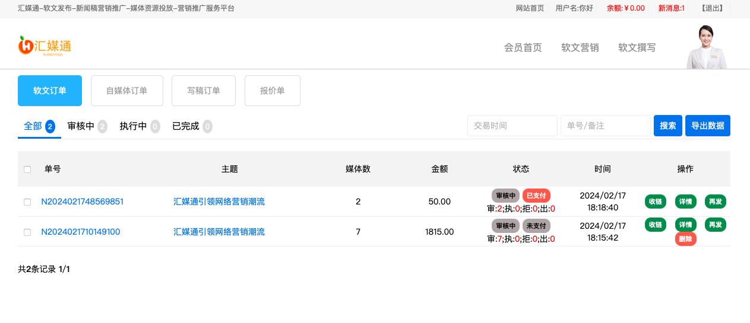
Task: Click the 状态 column header
Action: [x=521, y=169]
